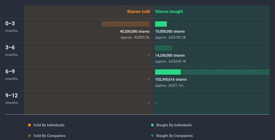This screenshot has height=140, width=275.
Task: Click the zero sold value in the 6–9 months row
Action: (149, 79)
